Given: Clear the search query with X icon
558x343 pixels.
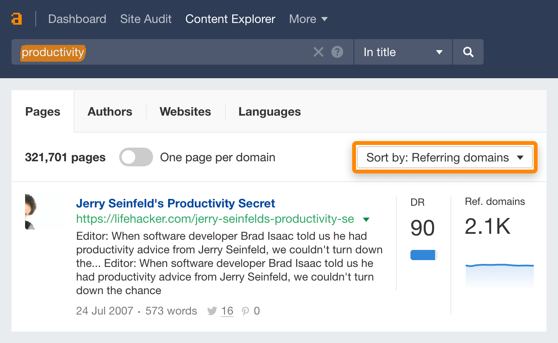Looking at the screenshot, I should coord(318,52).
